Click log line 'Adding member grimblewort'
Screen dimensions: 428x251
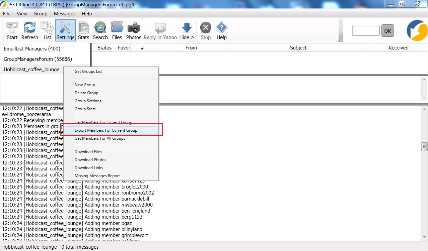pyautogui.click(x=75, y=235)
